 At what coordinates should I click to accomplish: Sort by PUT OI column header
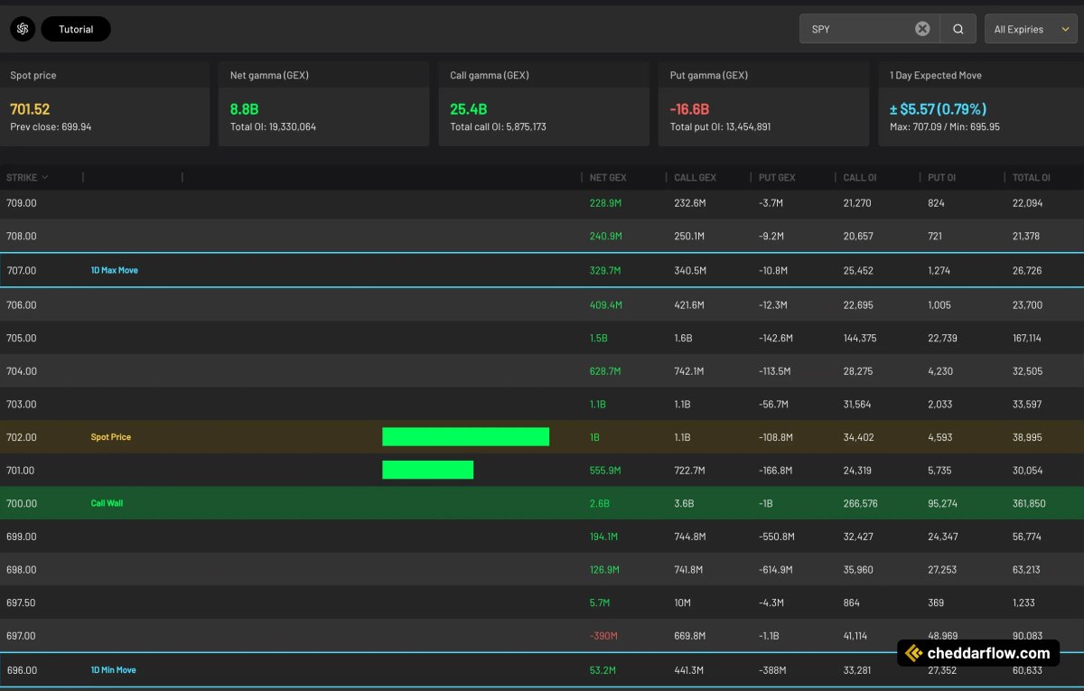pos(943,177)
